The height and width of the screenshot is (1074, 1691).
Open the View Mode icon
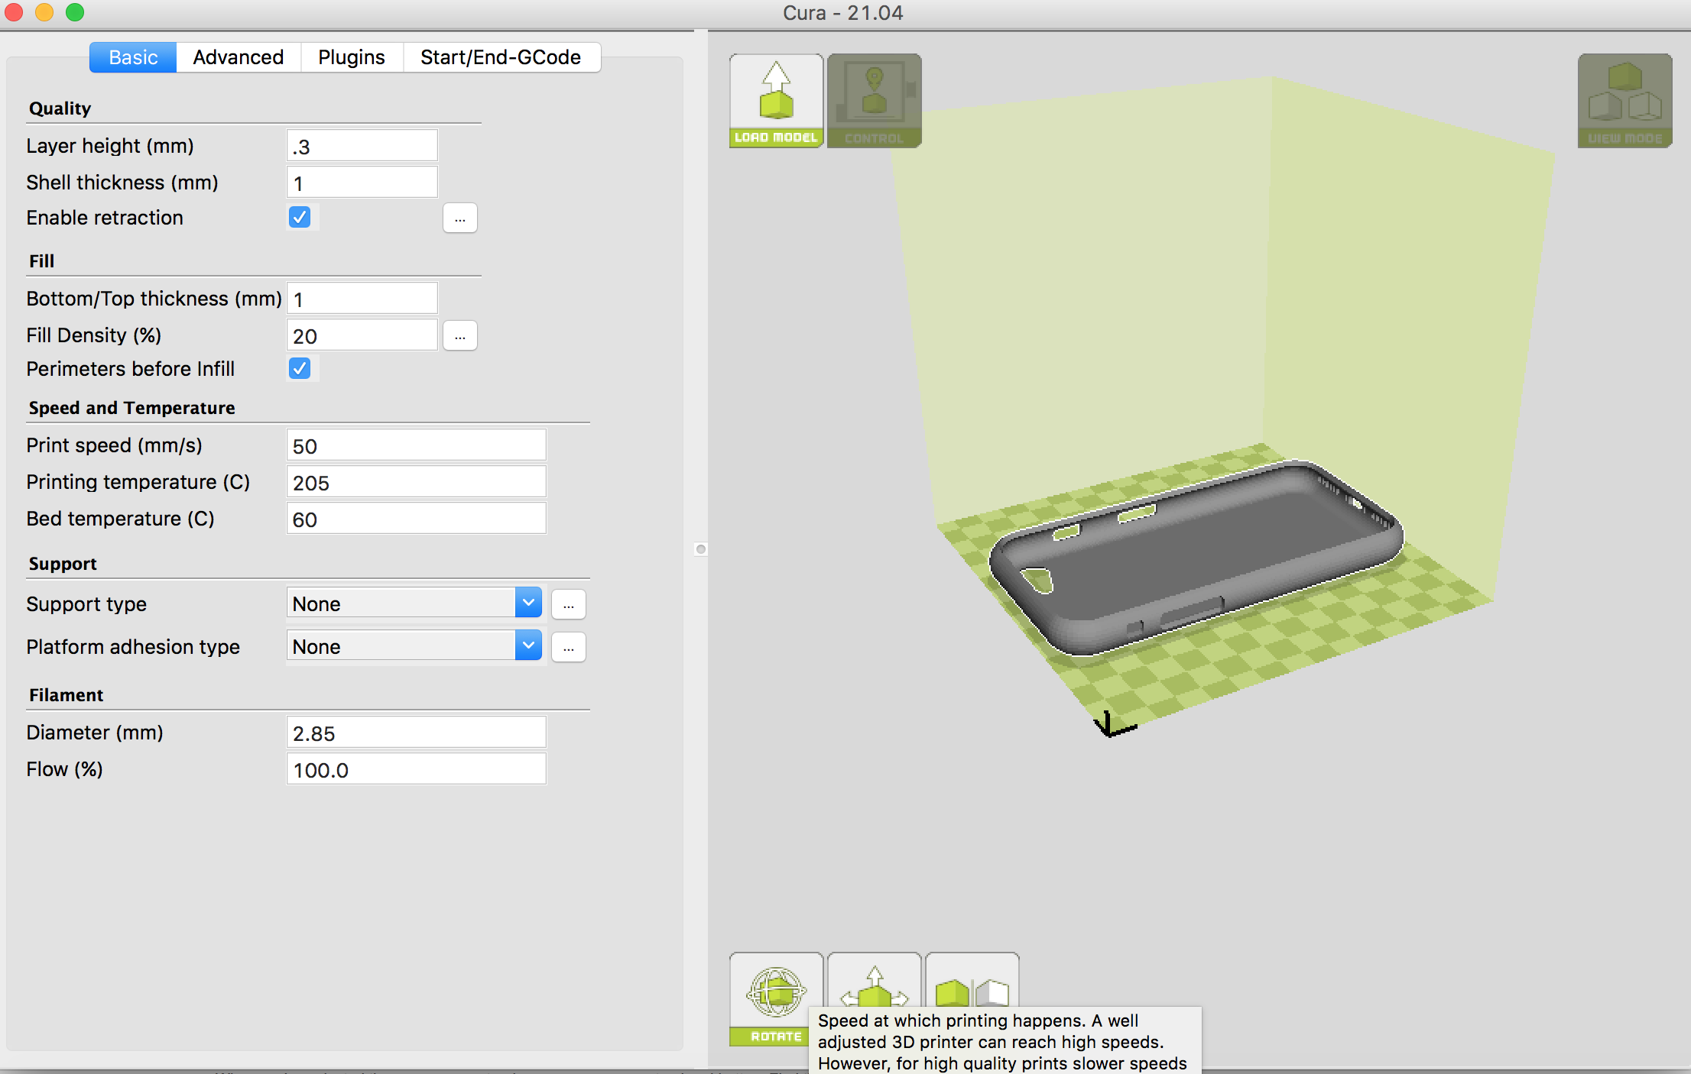pos(1624,100)
